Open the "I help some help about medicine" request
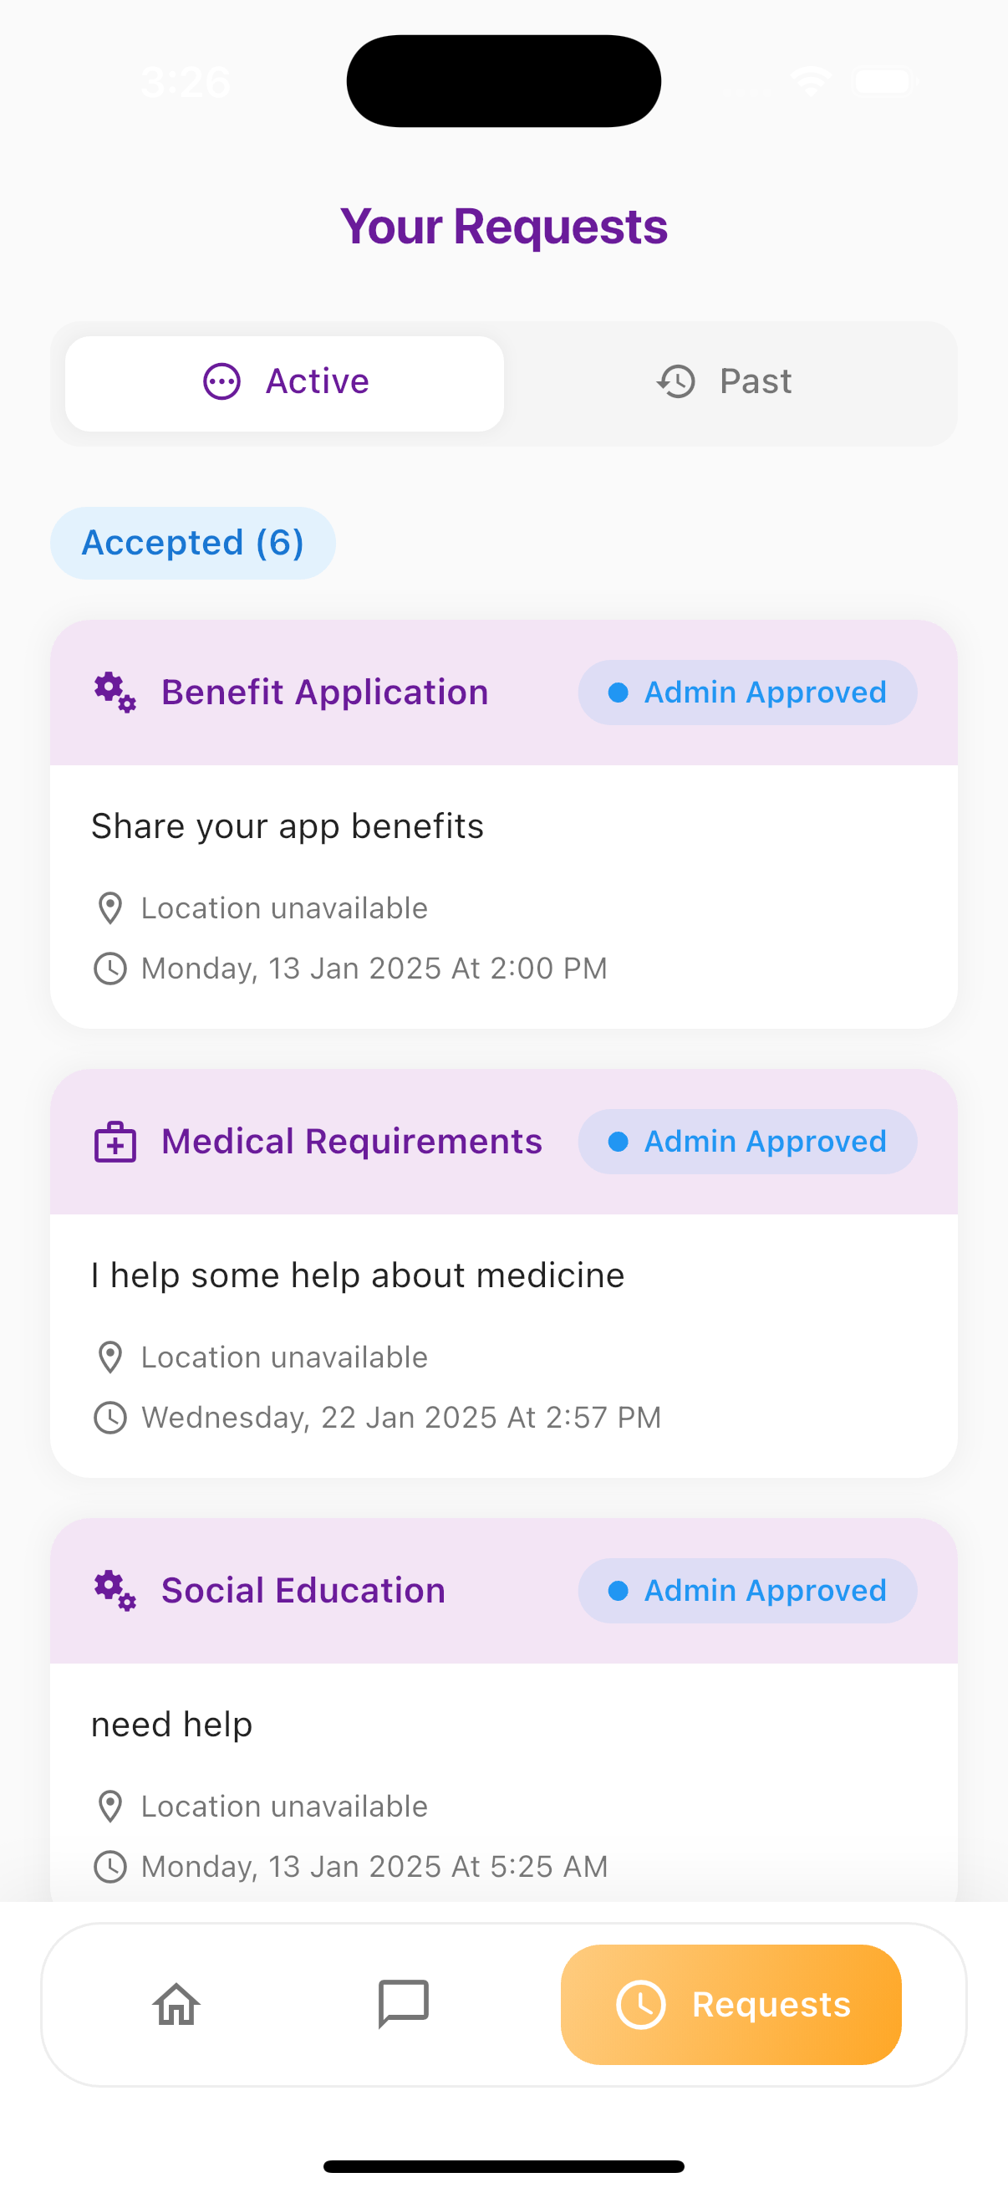The height and width of the screenshot is (2193, 1008). click(x=357, y=1275)
